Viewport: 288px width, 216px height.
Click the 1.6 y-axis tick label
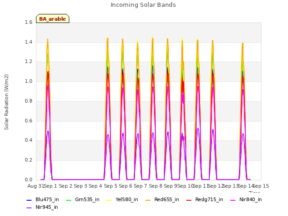click(x=28, y=22)
